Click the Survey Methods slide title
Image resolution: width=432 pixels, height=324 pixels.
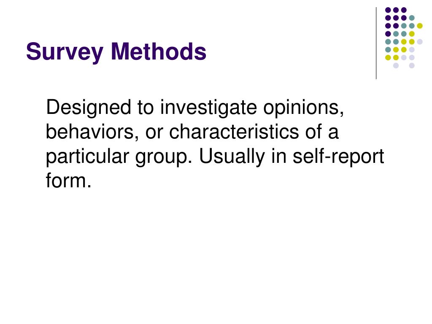[x=116, y=52]
